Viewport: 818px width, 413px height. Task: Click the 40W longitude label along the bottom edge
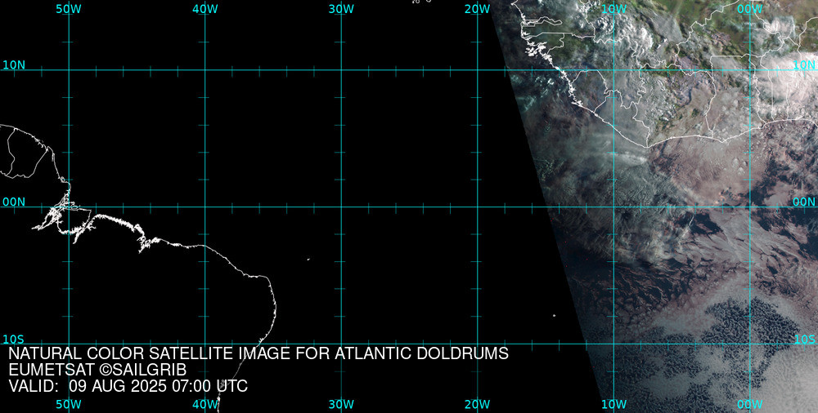pos(205,404)
